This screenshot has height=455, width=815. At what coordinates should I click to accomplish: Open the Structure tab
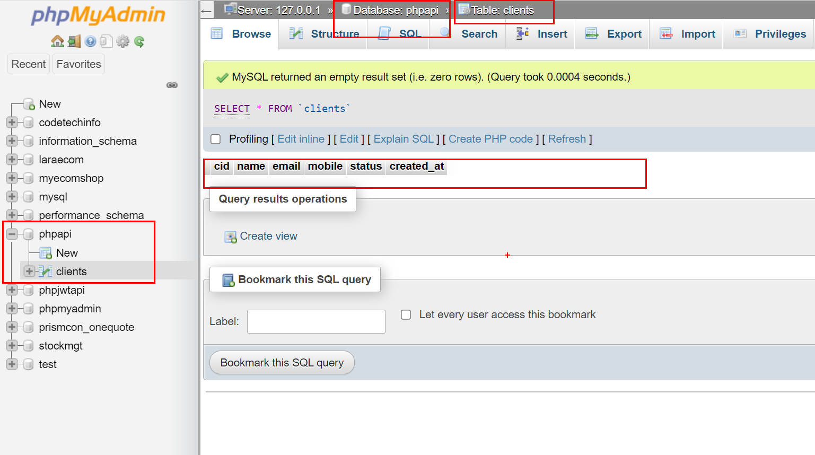click(323, 34)
